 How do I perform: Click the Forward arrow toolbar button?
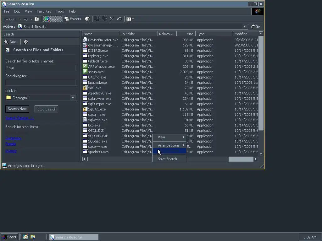26,19
